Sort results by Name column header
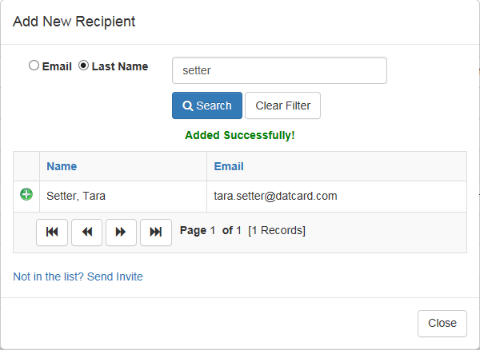Screen dimensions: 480x350 (62, 166)
